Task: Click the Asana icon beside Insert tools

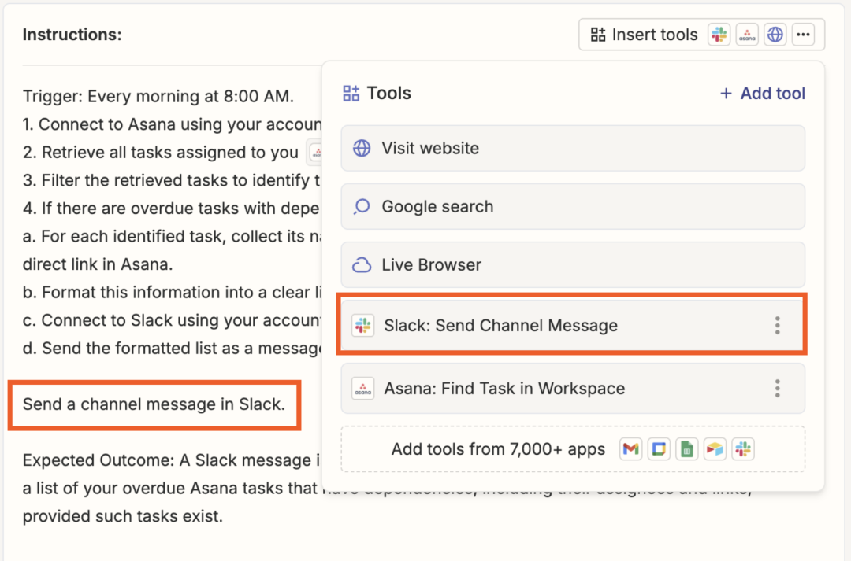Action: point(747,35)
